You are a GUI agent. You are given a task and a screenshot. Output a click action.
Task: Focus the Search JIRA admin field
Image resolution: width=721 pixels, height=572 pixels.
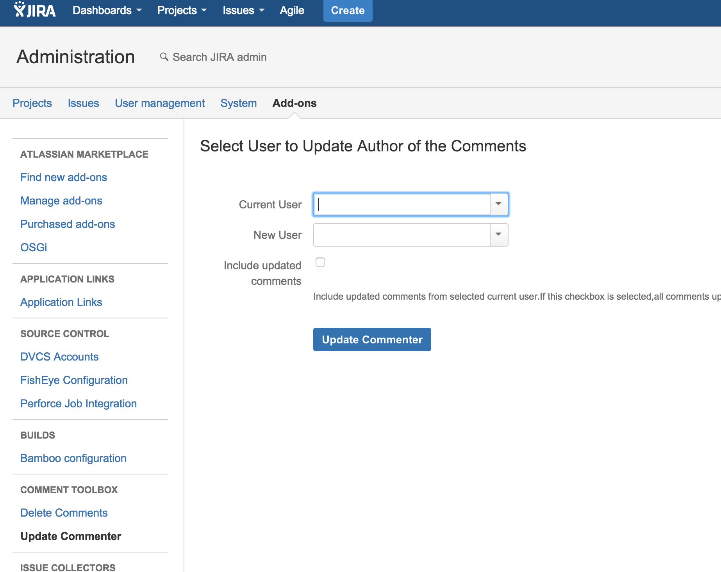click(220, 57)
